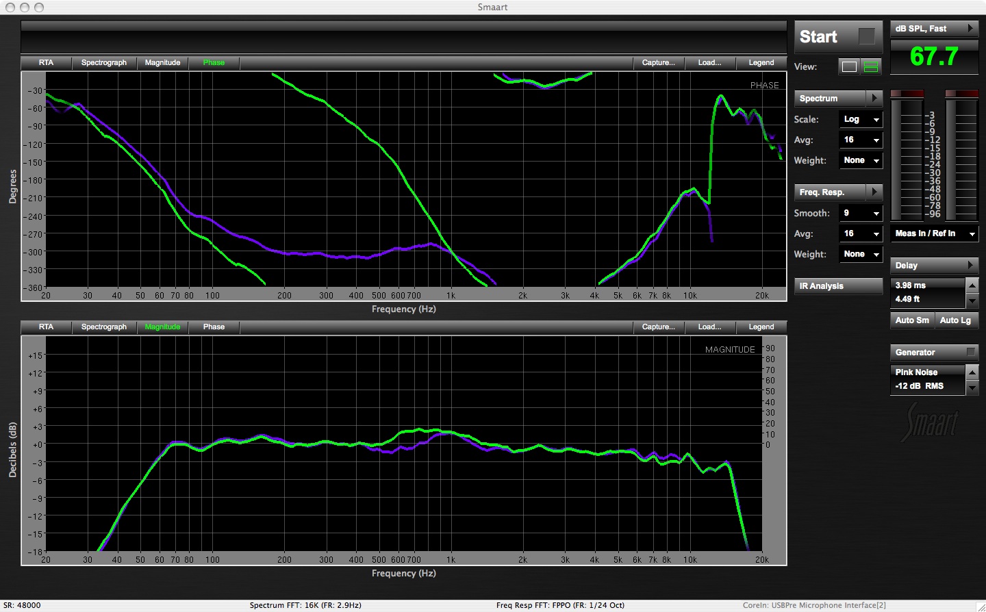Open Legend for upper graph
The image size is (986, 612).
pyautogui.click(x=761, y=62)
